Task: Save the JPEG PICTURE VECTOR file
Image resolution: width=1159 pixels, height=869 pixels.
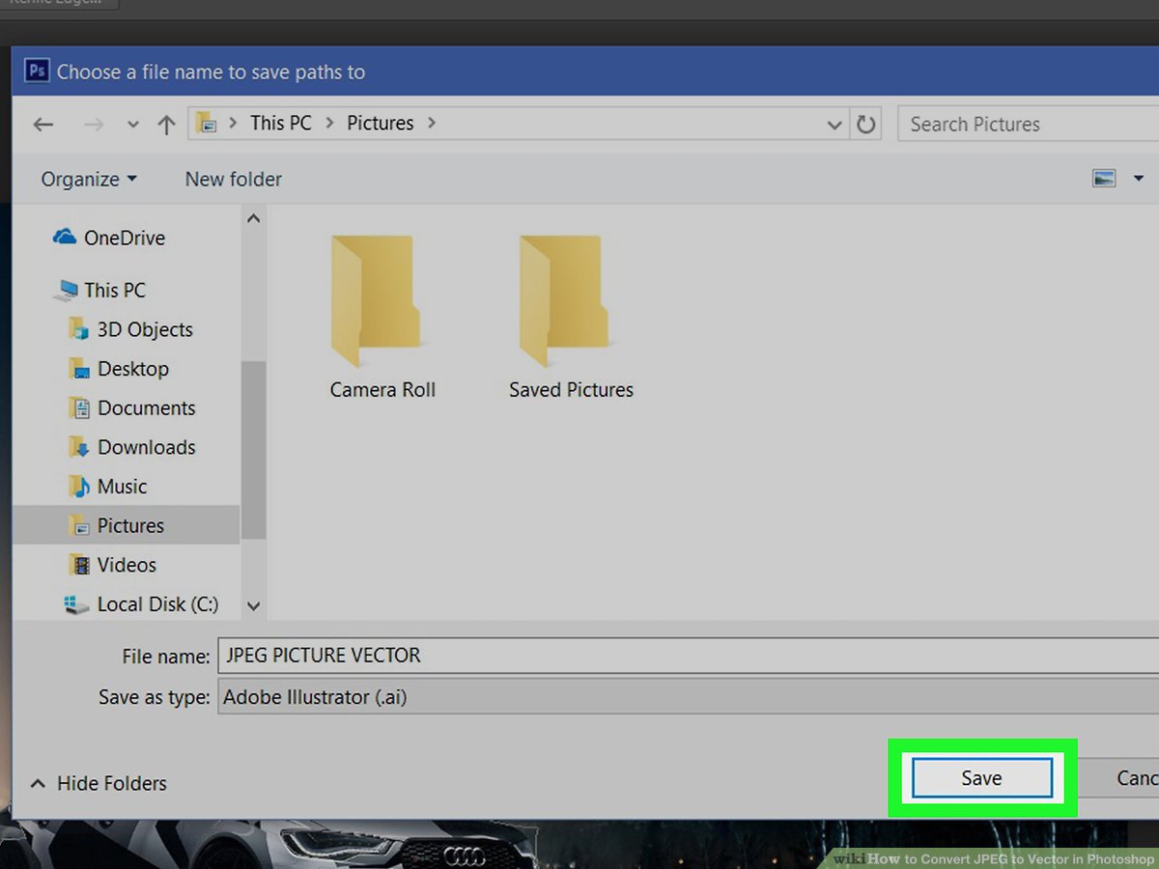Action: [x=980, y=777]
